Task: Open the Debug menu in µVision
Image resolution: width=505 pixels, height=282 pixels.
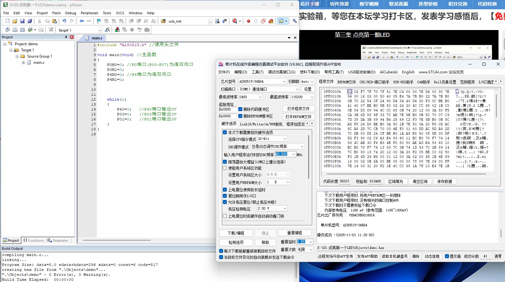Action: point(71,13)
